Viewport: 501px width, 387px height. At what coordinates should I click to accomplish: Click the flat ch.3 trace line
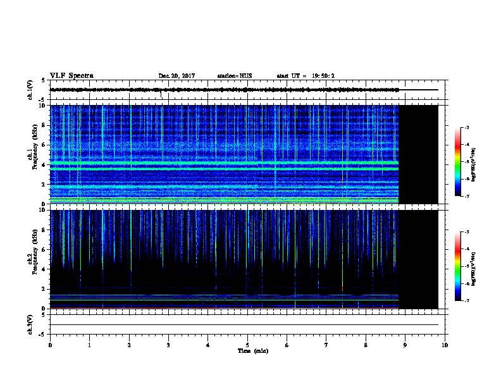click(x=244, y=325)
